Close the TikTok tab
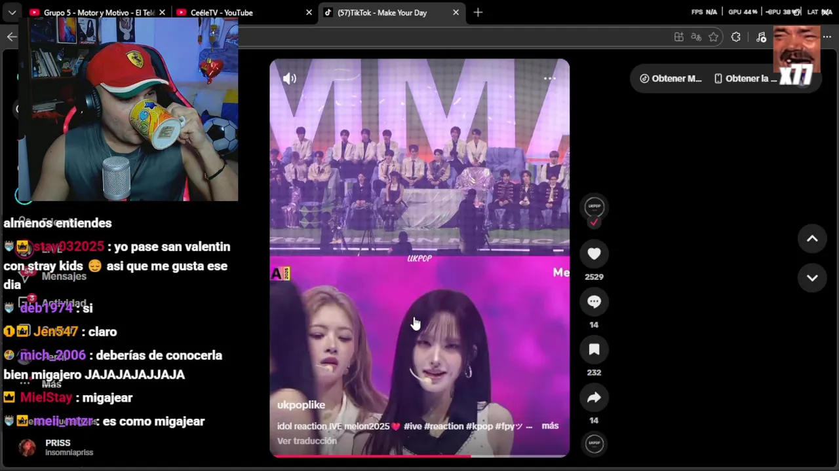Image resolution: width=839 pixels, height=471 pixels. pyautogui.click(x=456, y=12)
